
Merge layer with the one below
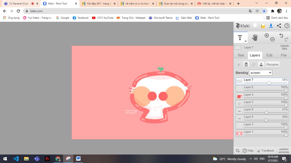pos(261,65)
